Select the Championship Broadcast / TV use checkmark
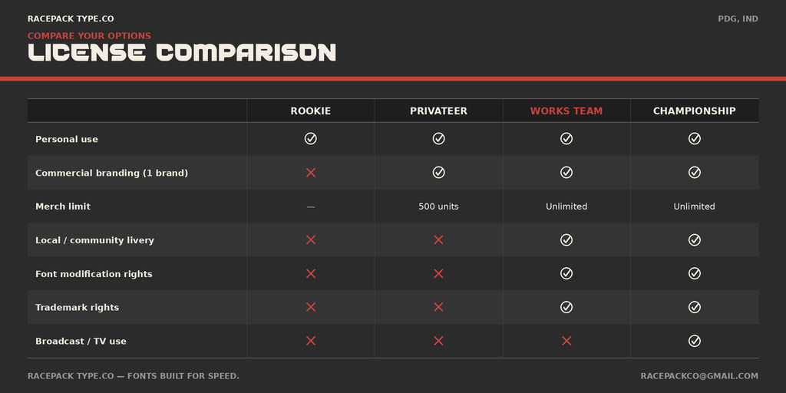 [x=694, y=341]
